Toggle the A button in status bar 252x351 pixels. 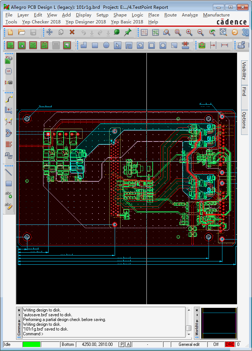tap(128, 344)
